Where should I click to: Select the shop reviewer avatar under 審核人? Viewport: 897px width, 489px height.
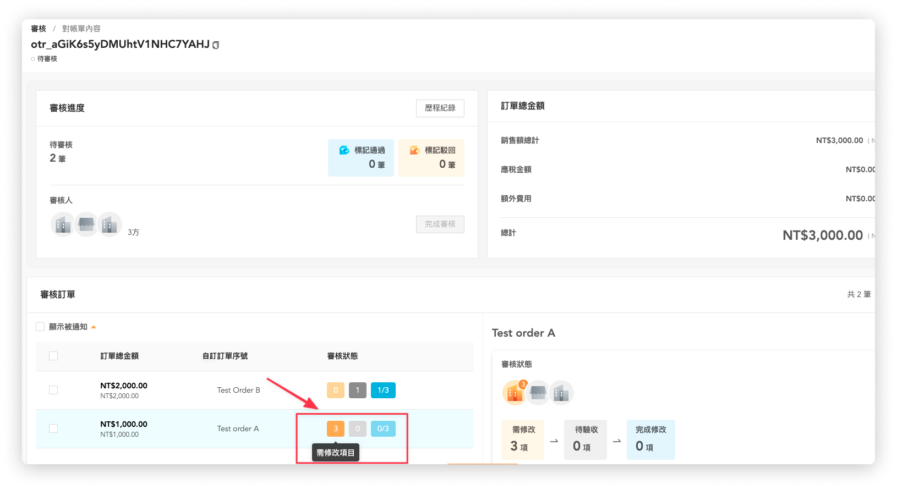(x=86, y=224)
